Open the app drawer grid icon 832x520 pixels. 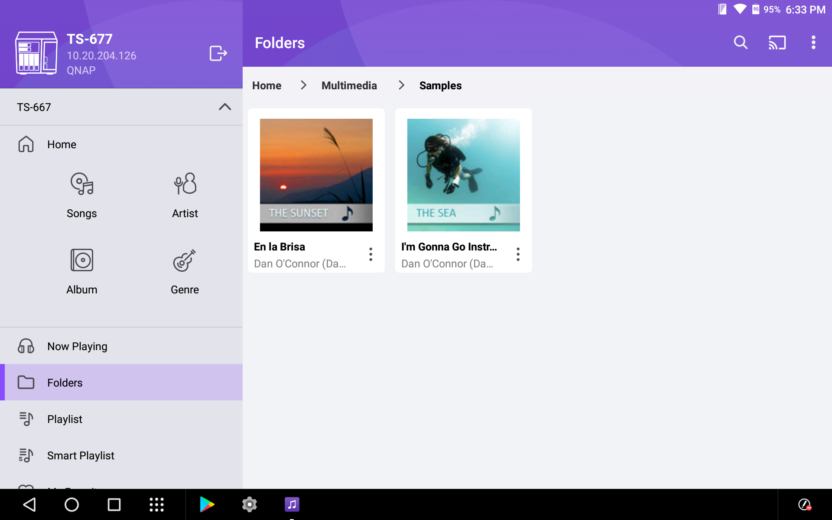pos(156,504)
